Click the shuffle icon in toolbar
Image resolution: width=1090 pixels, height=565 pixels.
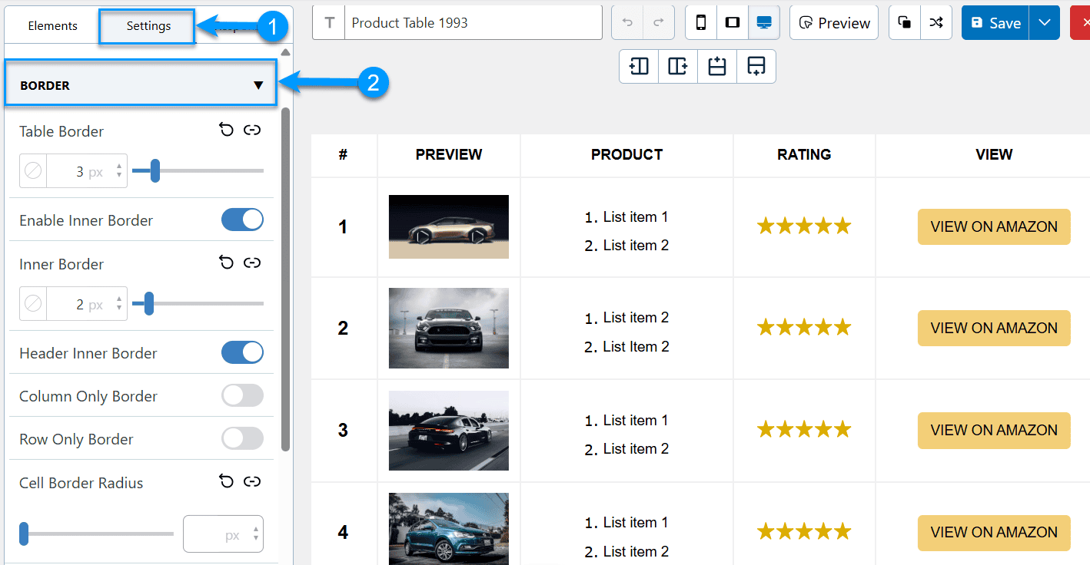click(935, 23)
